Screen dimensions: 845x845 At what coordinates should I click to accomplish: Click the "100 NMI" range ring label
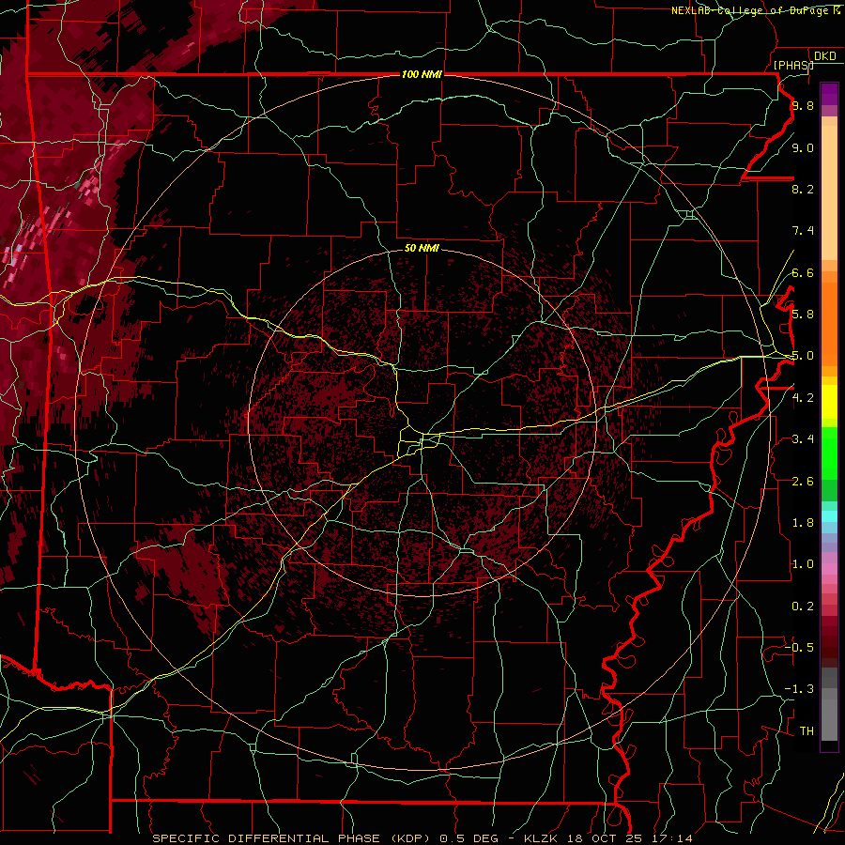422,74
